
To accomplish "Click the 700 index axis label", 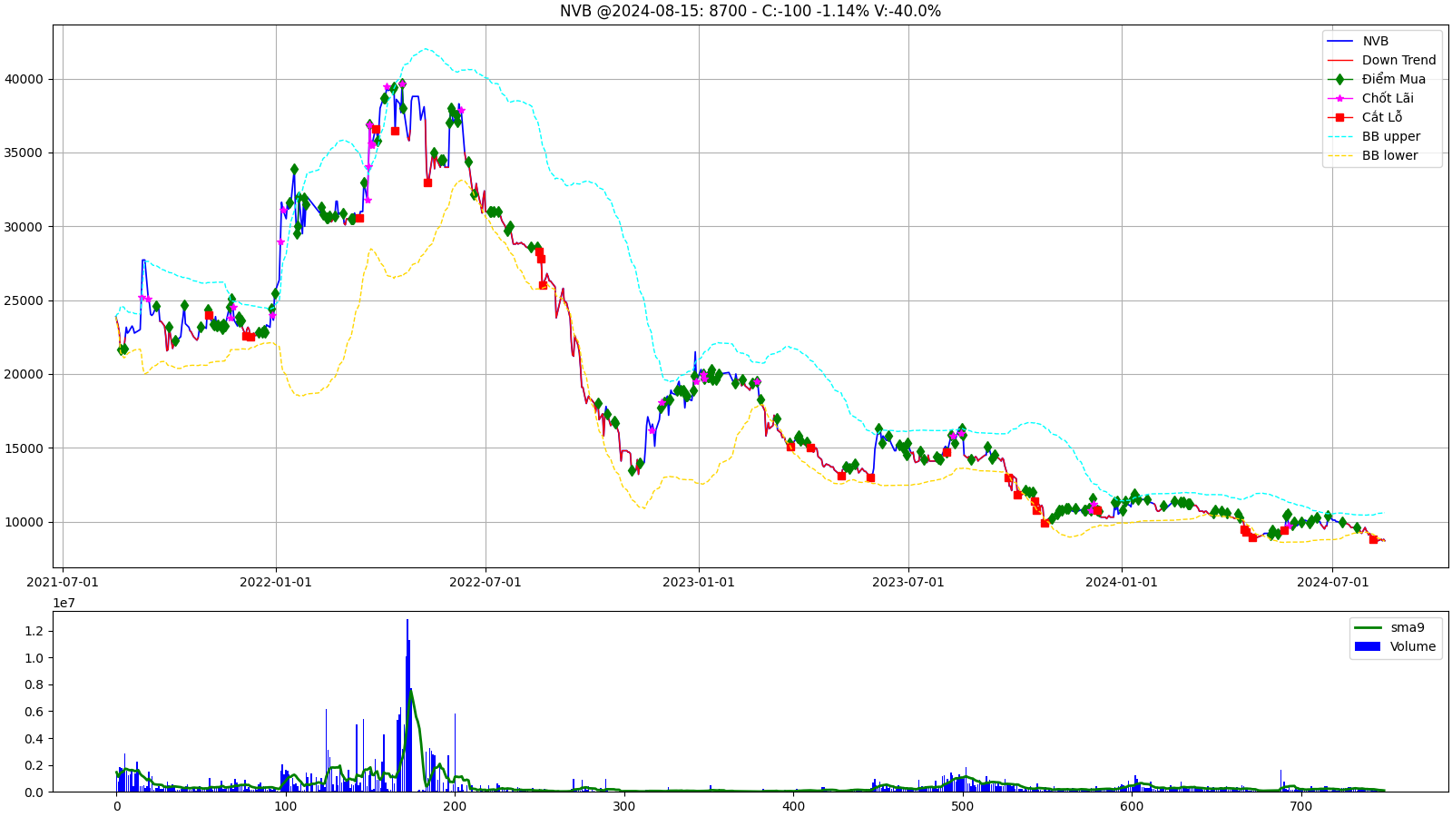I will pyautogui.click(x=1300, y=806).
